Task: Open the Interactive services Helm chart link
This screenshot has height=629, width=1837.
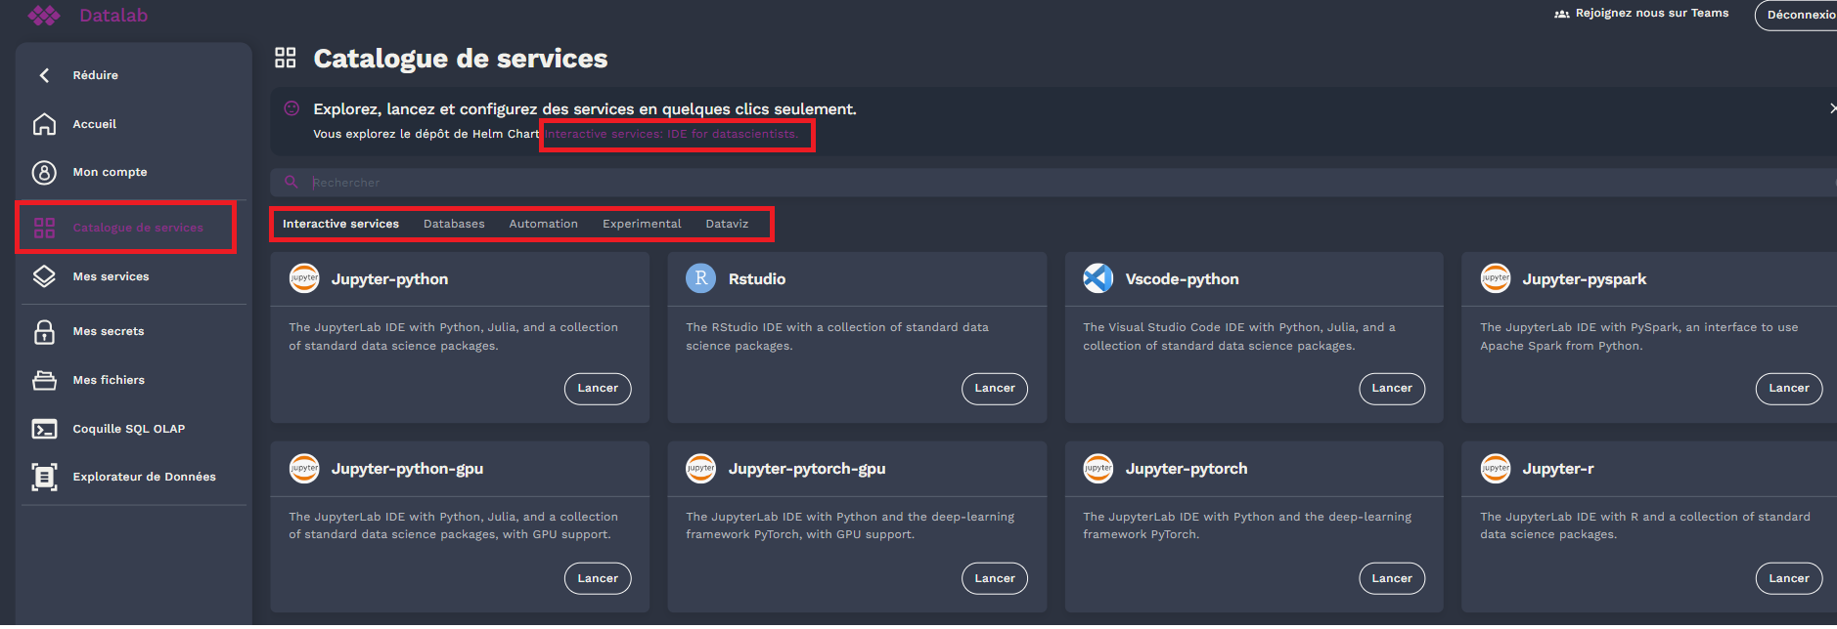Action: 671,134
